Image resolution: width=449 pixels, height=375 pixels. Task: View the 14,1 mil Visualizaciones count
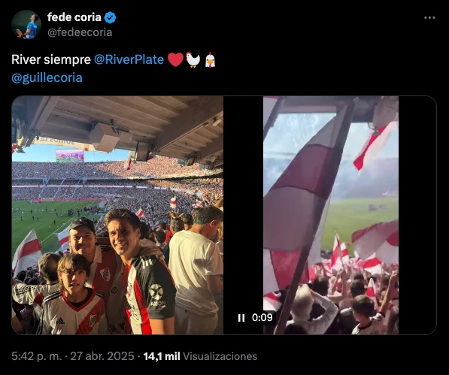click(x=200, y=356)
